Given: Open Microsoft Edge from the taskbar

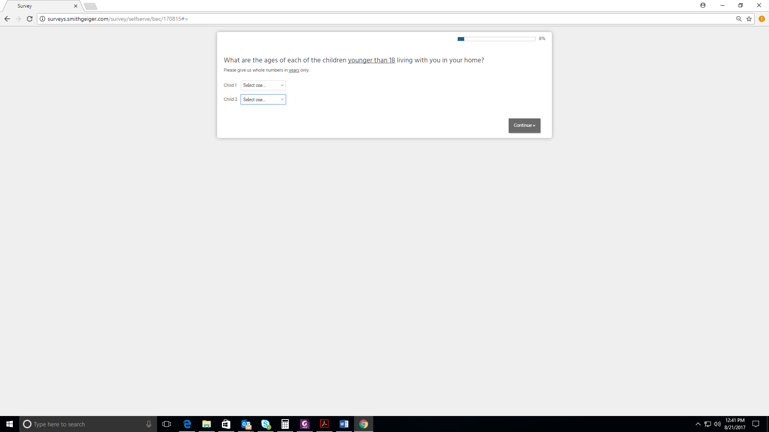Looking at the screenshot, I should pos(187,424).
